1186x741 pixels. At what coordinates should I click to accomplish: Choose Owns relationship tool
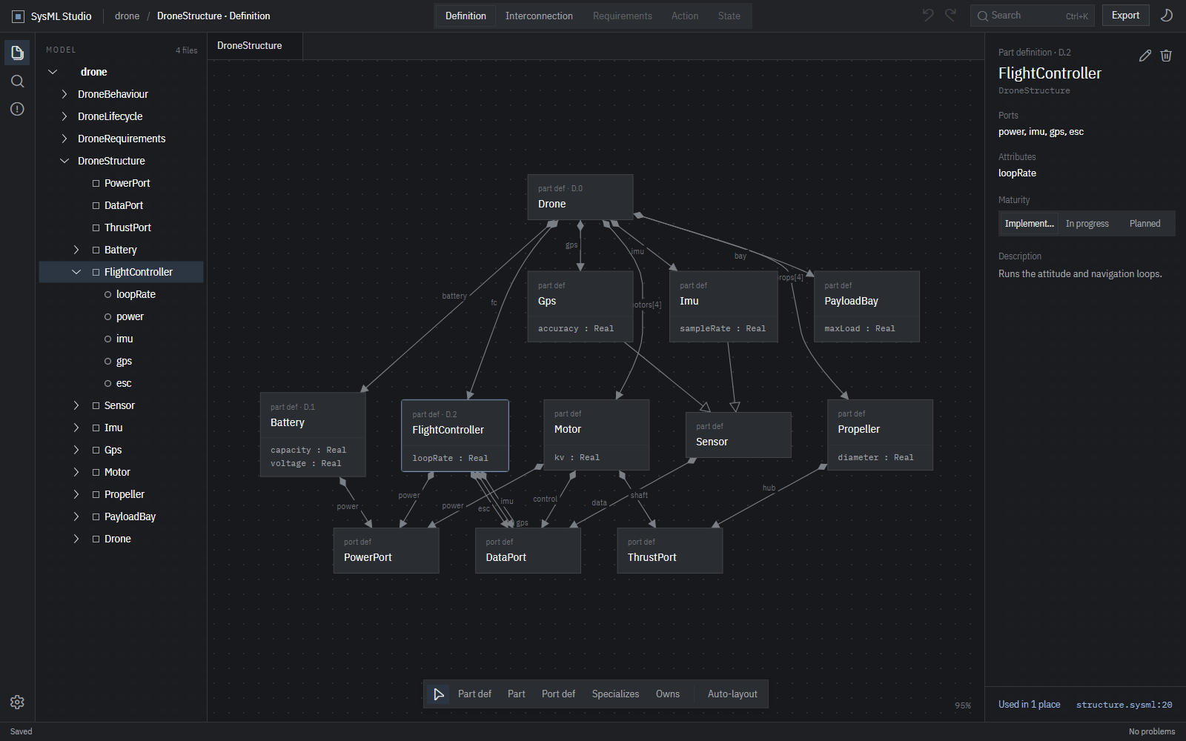click(667, 694)
